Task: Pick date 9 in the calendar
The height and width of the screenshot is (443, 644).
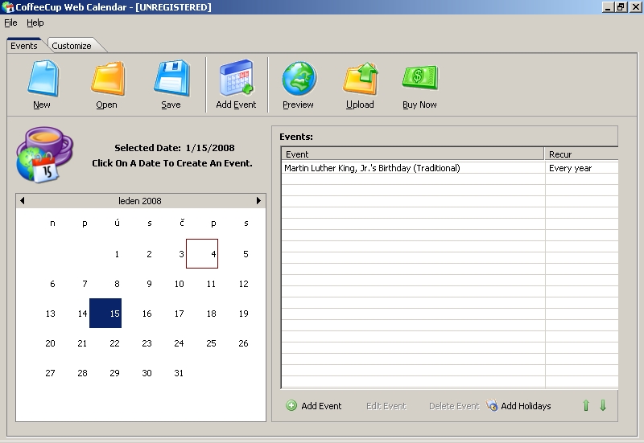Action: 149,284
